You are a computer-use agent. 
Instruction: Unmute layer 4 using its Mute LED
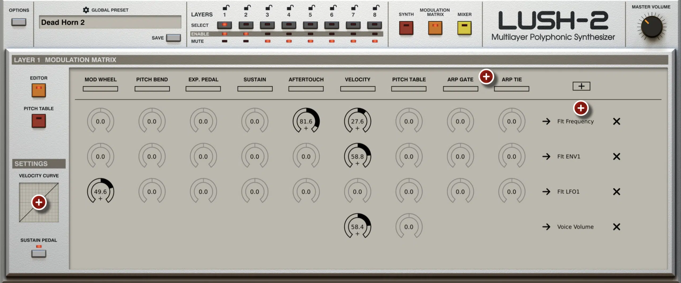tap(289, 41)
